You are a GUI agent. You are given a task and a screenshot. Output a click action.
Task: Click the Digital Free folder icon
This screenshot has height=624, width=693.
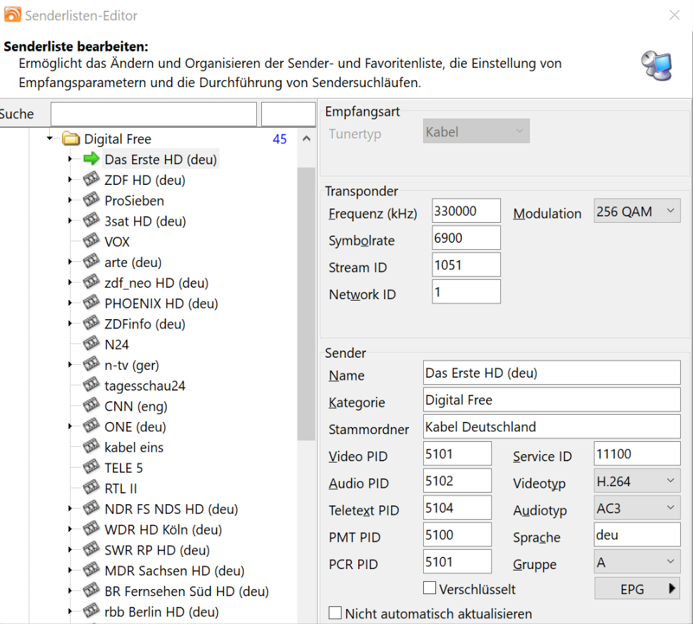(71, 139)
